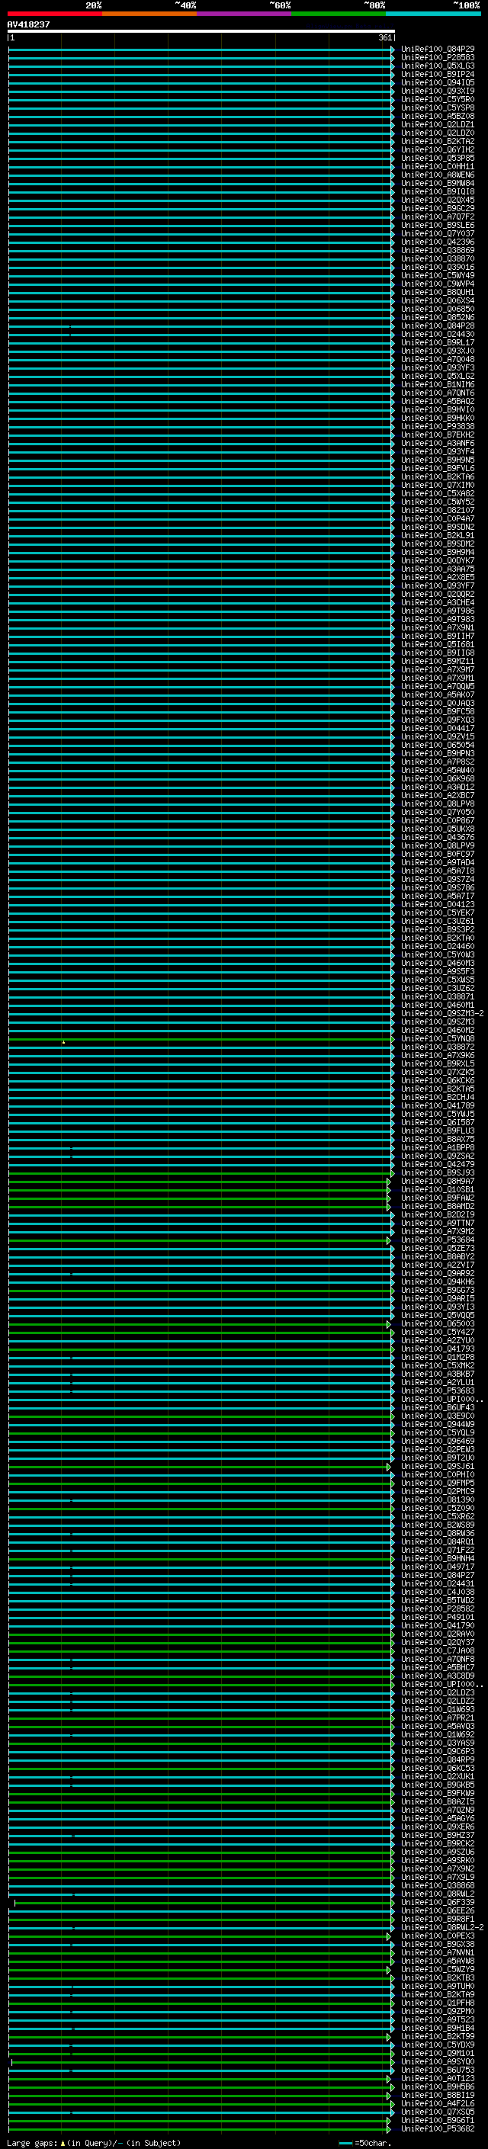Open hit UniRef100_C5Y5R0
The width and height of the screenshot is (488, 2149).
438,99
